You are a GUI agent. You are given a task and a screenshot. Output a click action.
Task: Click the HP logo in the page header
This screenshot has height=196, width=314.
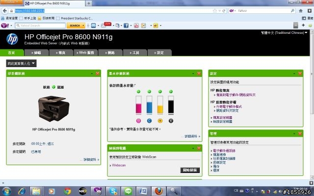pos(12,39)
